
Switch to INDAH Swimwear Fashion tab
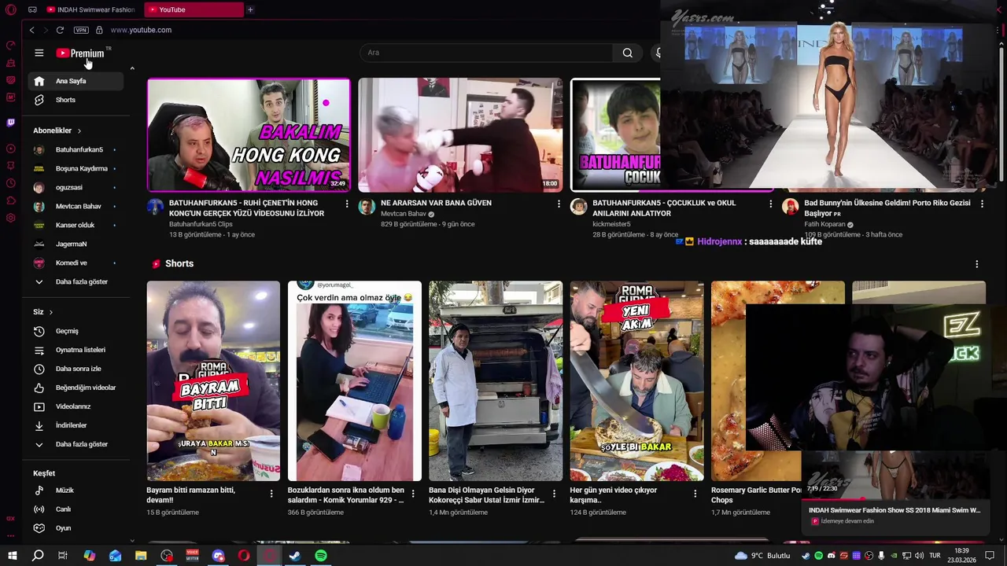pos(90,9)
